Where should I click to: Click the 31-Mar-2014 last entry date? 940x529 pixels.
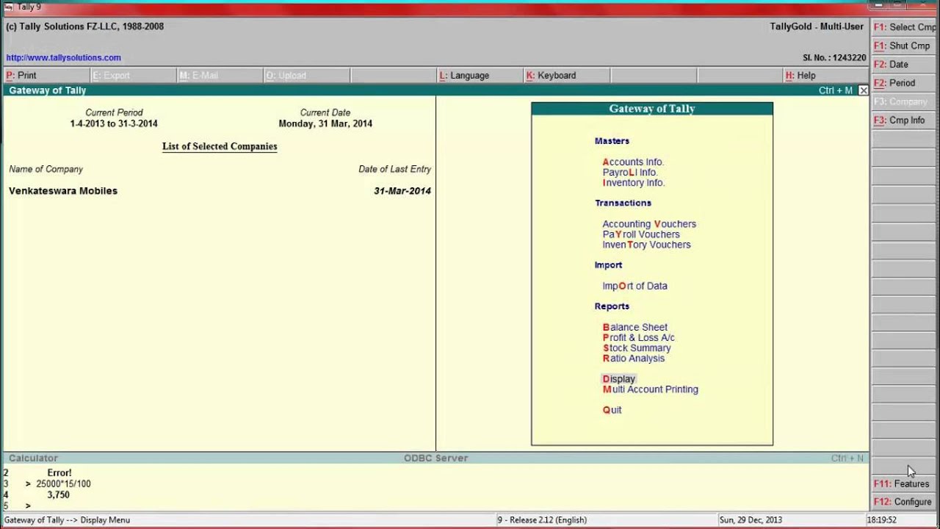point(402,190)
